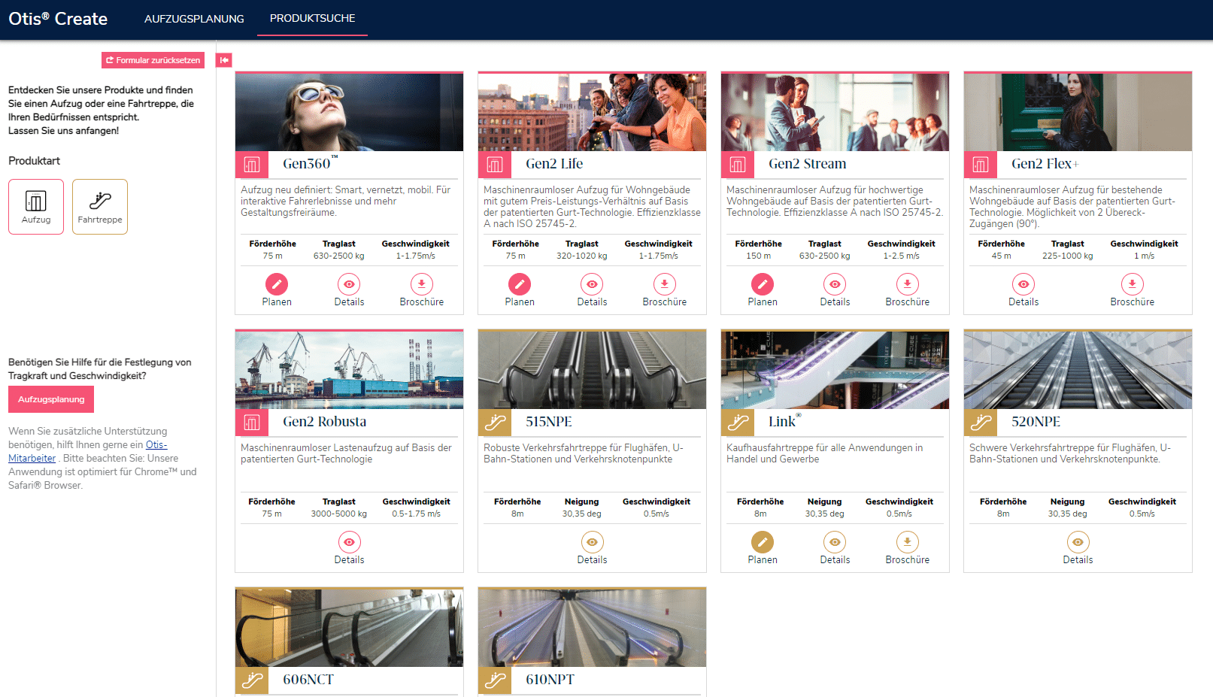Screen dimensions: 1213x697
Task: Click the Produktart heading
Action: (x=34, y=161)
